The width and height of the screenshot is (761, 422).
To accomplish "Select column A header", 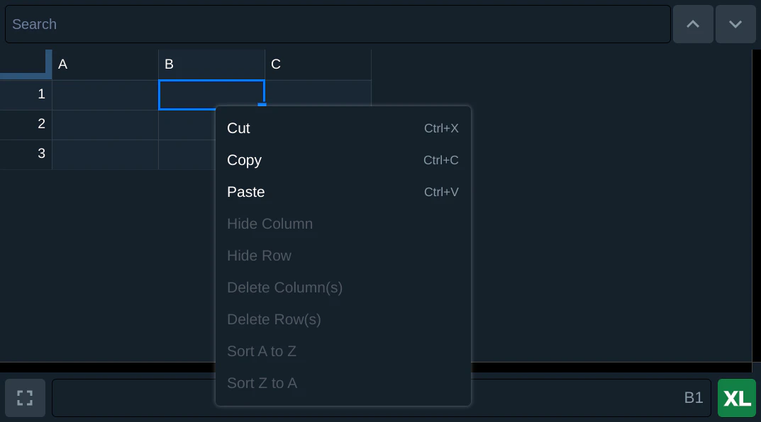I will point(105,64).
